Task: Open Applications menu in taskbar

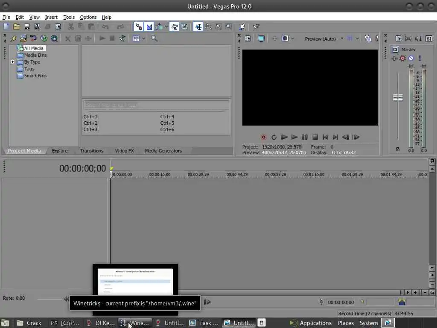Action: [x=311, y=323]
